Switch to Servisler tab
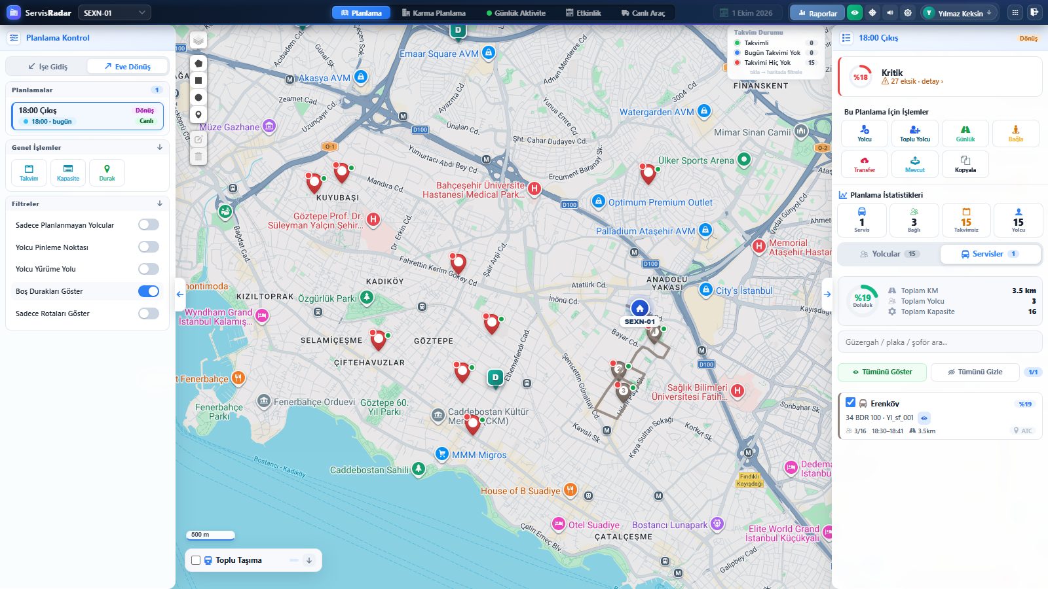The image size is (1048, 589). [x=990, y=254]
